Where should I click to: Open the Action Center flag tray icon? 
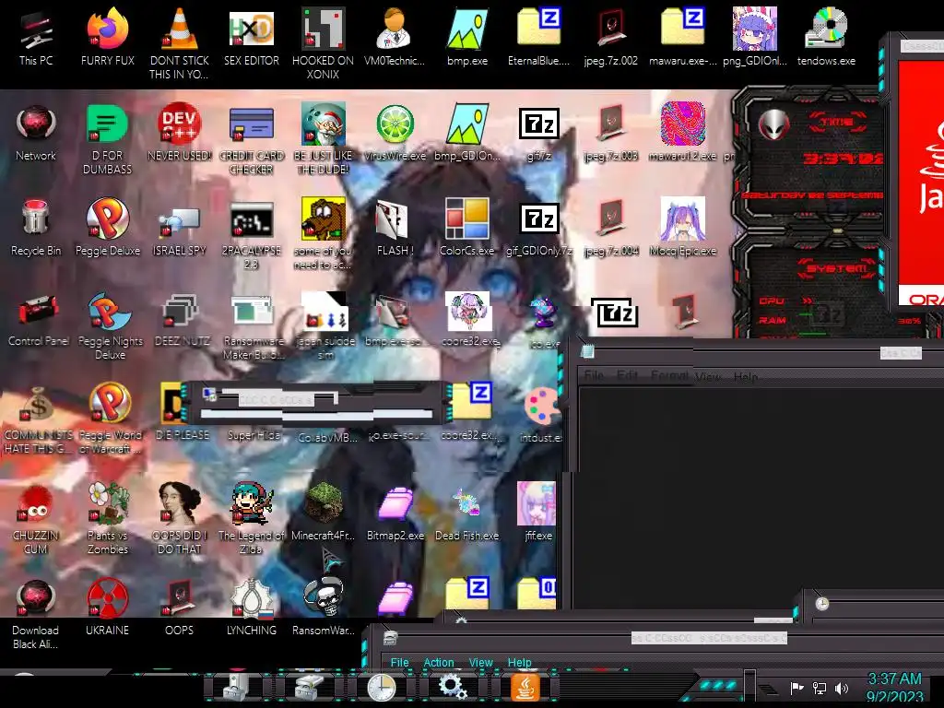pos(796,688)
